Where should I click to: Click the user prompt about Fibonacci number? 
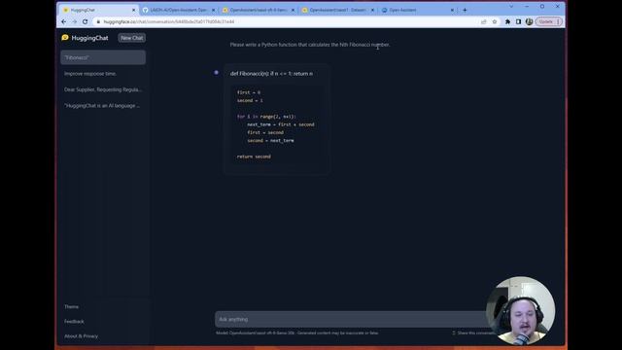coord(310,45)
